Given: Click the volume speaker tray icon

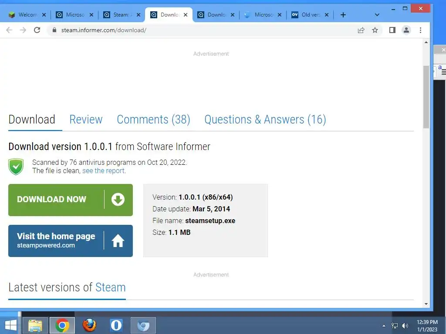Looking at the screenshot, I should tap(405, 326).
